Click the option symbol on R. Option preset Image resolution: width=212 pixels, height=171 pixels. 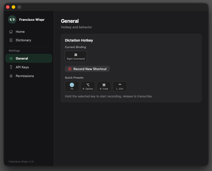(88, 85)
